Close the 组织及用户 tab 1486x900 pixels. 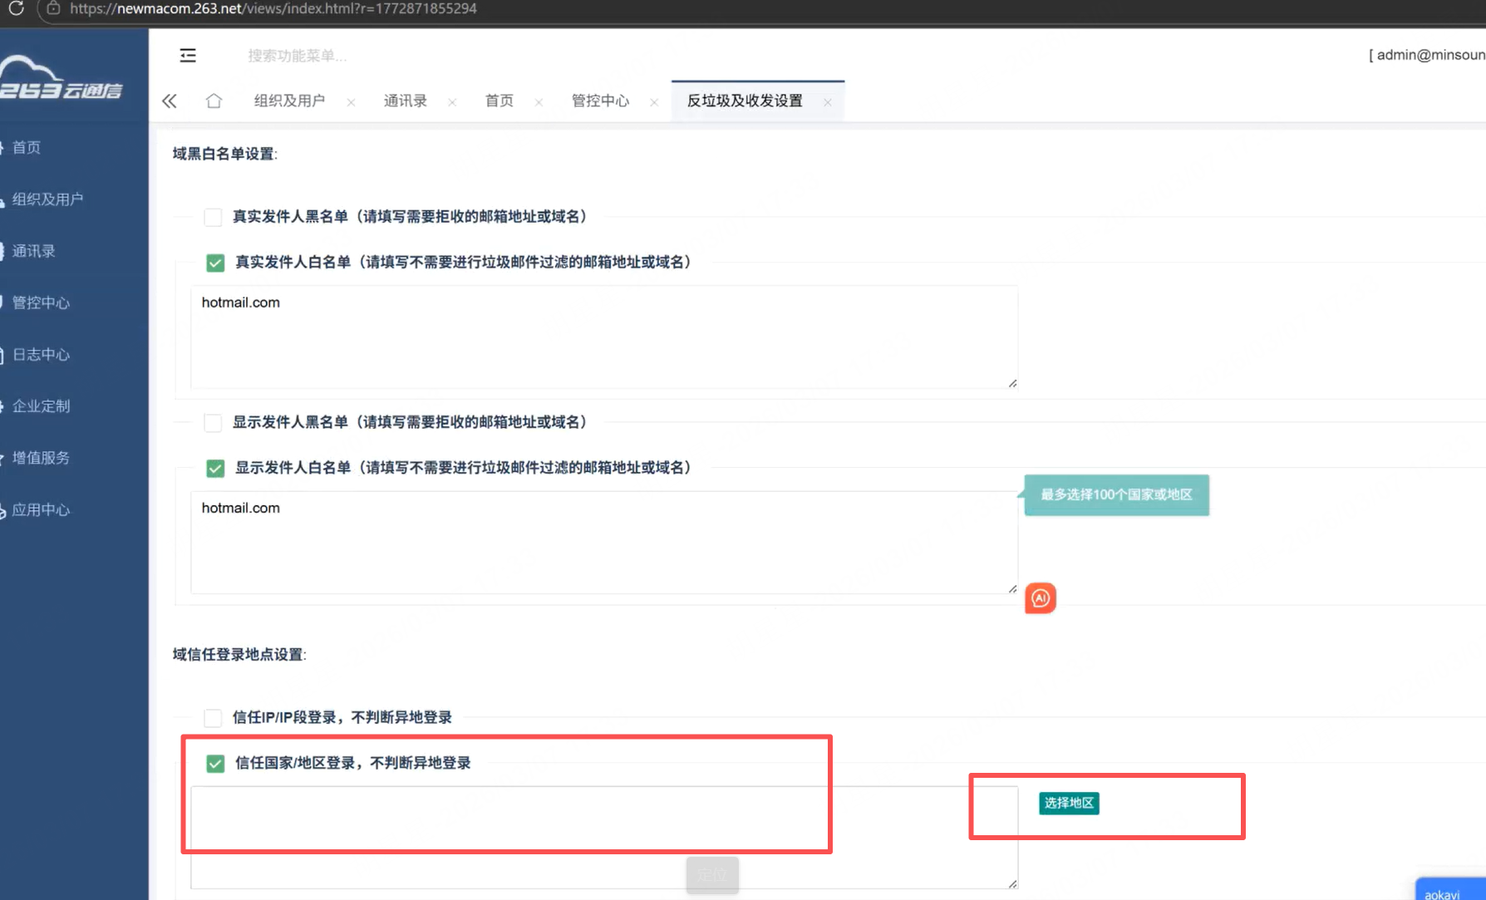tap(351, 102)
